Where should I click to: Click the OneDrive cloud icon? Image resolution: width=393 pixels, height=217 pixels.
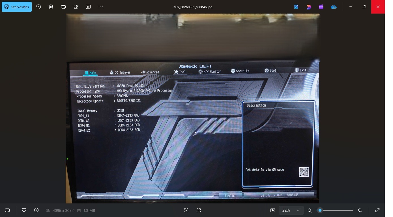click(334, 7)
